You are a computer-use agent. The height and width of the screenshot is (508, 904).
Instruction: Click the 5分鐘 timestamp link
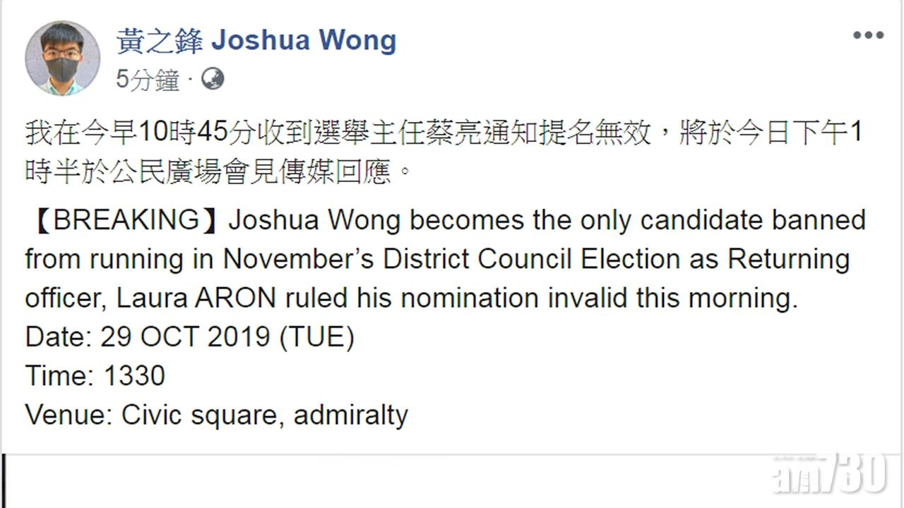click(148, 80)
